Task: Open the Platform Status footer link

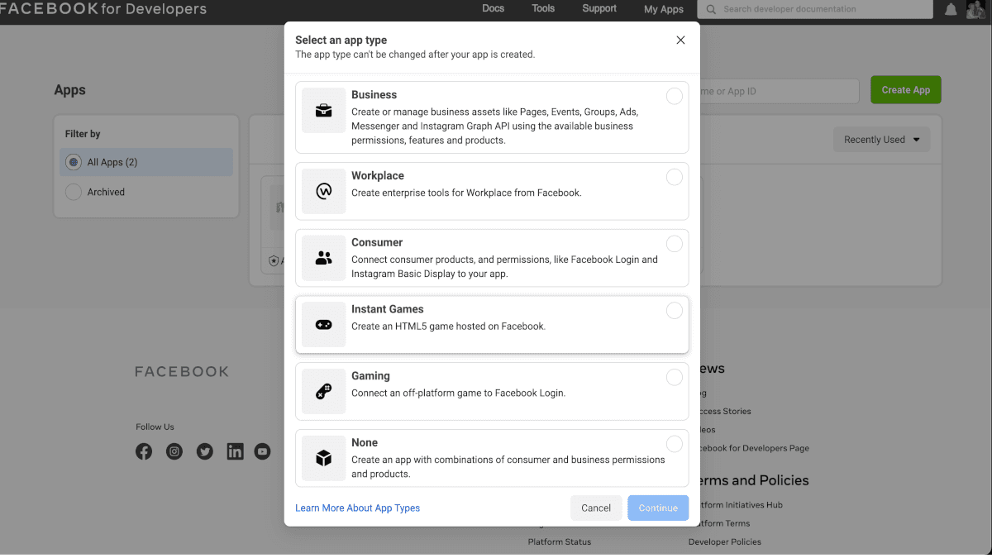Action: click(x=560, y=541)
